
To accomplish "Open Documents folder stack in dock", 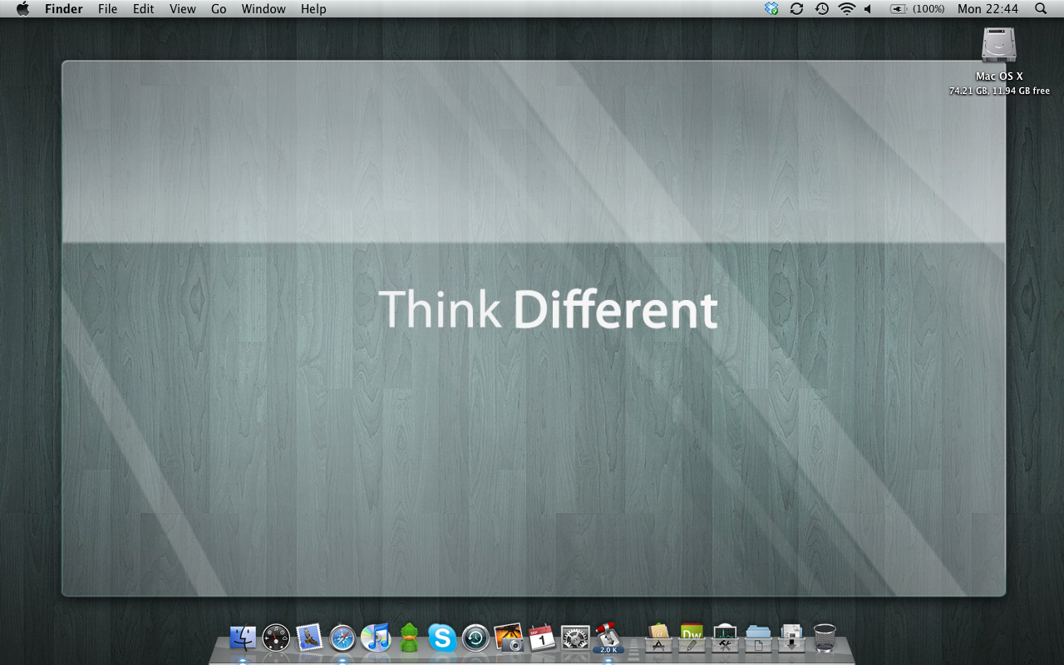I will [x=758, y=638].
